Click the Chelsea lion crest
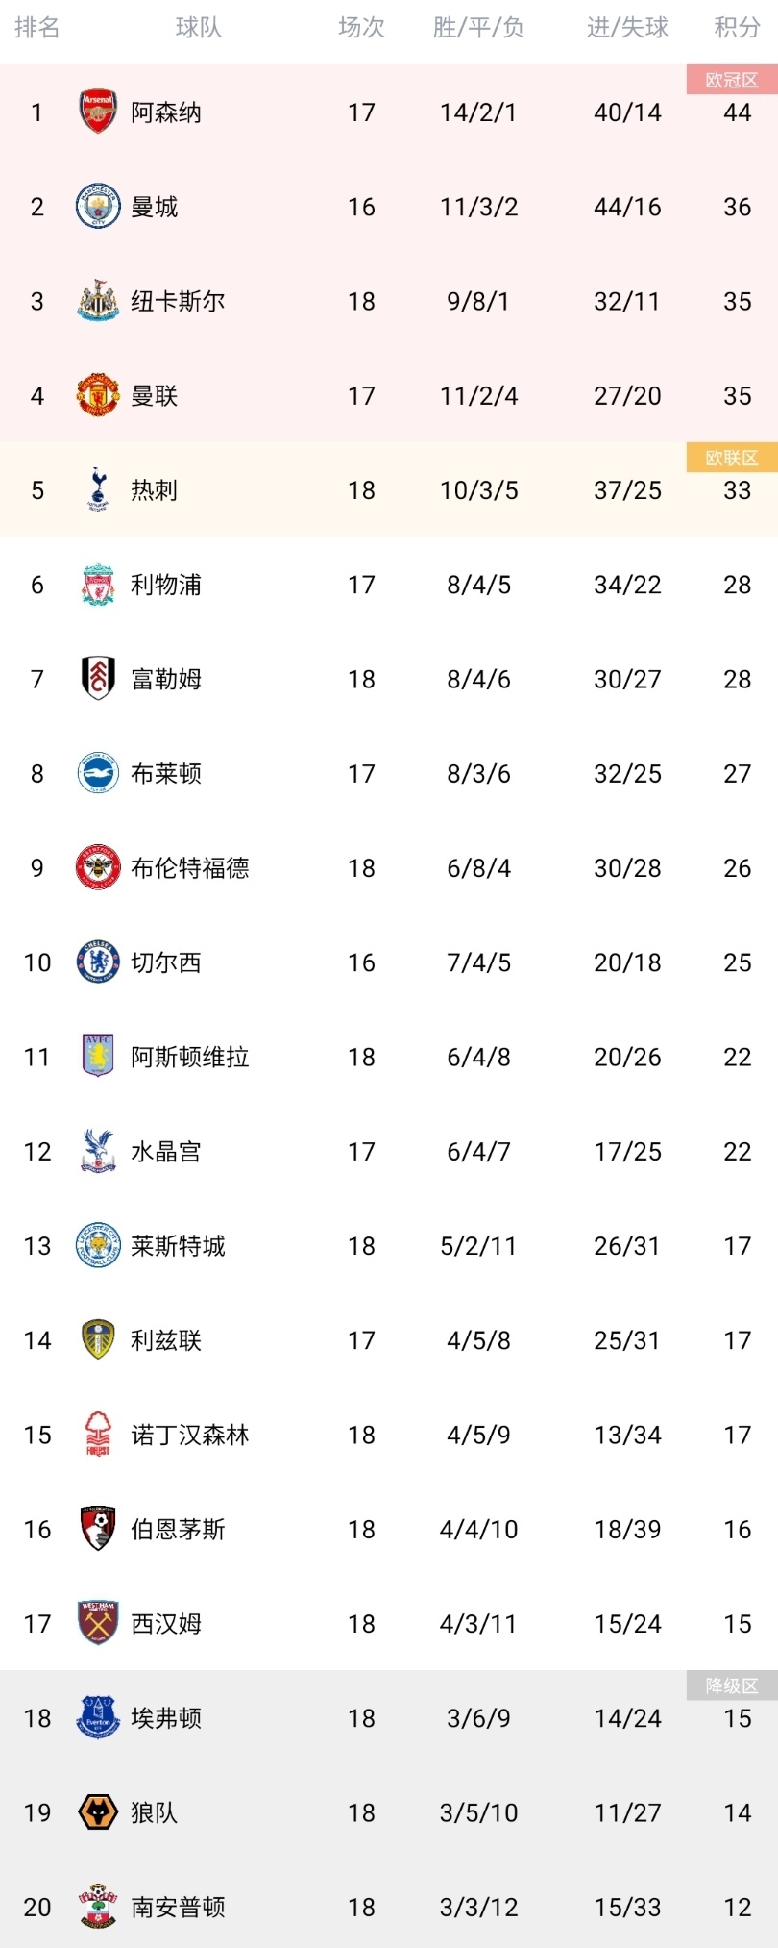This screenshot has width=778, height=1948. 98,962
